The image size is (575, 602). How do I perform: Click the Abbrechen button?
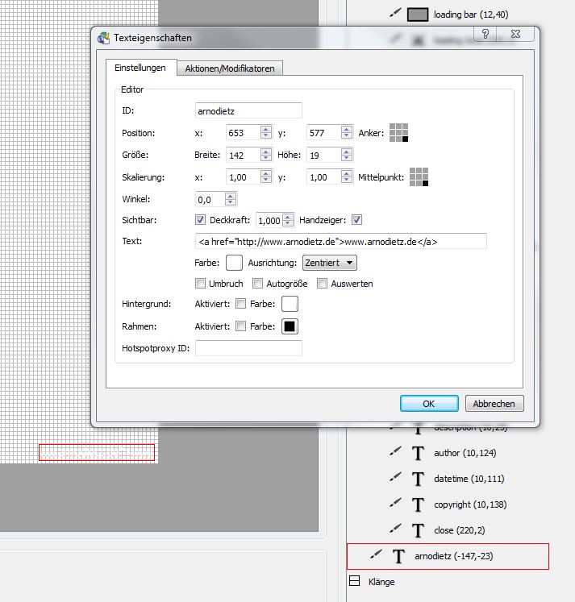pyautogui.click(x=495, y=404)
